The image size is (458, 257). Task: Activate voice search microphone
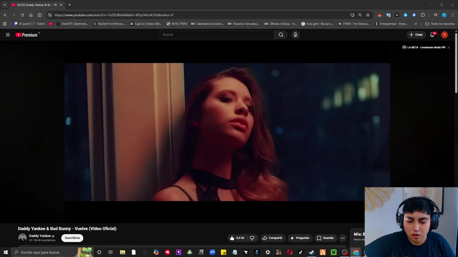(295, 35)
